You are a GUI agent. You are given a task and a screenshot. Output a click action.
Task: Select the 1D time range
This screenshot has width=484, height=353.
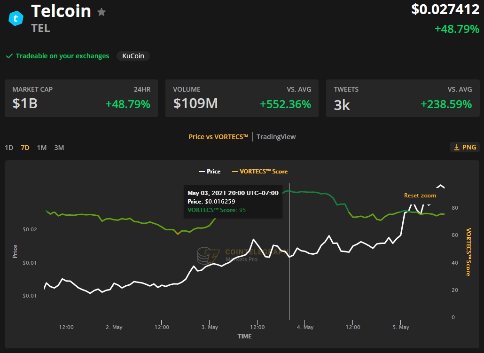(x=9, y=148)
